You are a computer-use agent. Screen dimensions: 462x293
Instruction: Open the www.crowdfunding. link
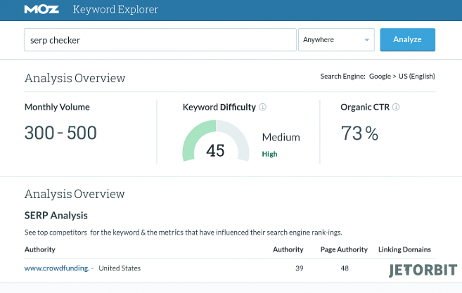point(57,268)
